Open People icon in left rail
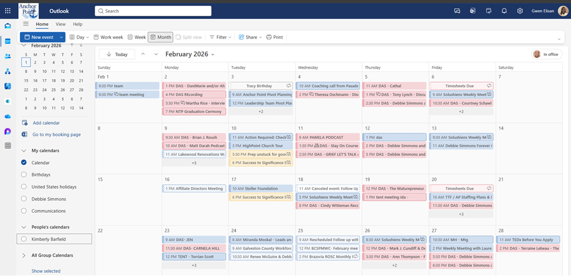 coord(8,56)
